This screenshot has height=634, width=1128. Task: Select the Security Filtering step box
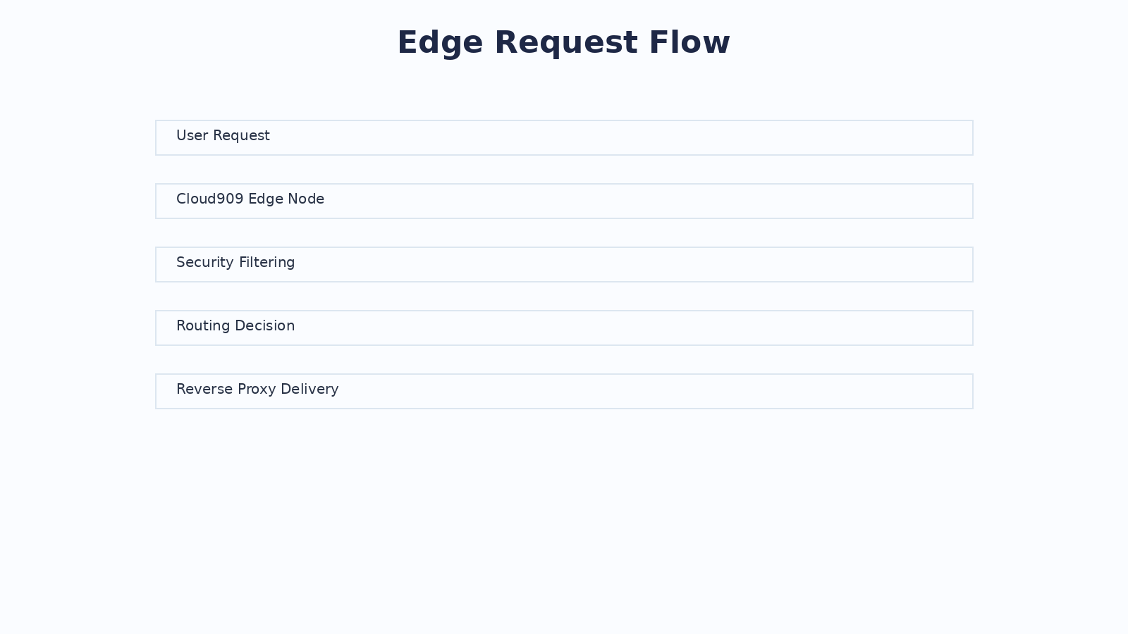tap(564, 264)
